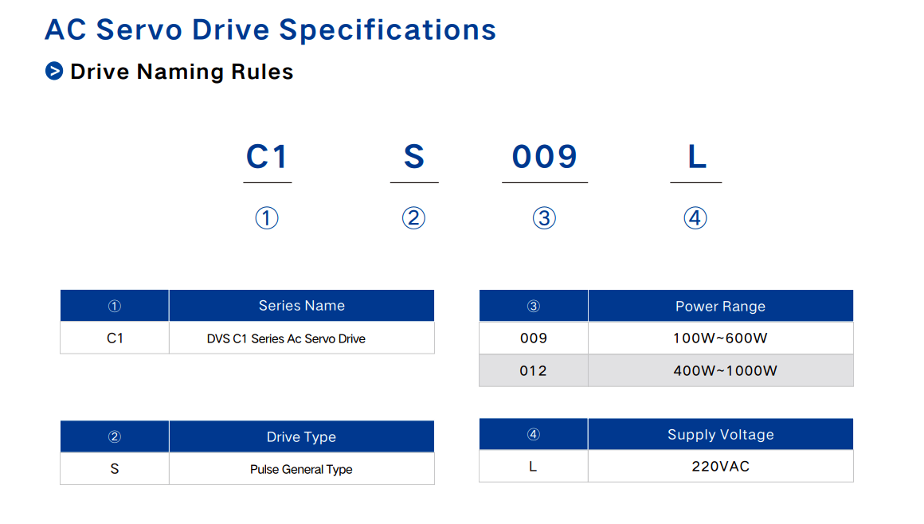Select the large C1 code segment
Viewport: 924px width, 524px height.
pos(267,157)
